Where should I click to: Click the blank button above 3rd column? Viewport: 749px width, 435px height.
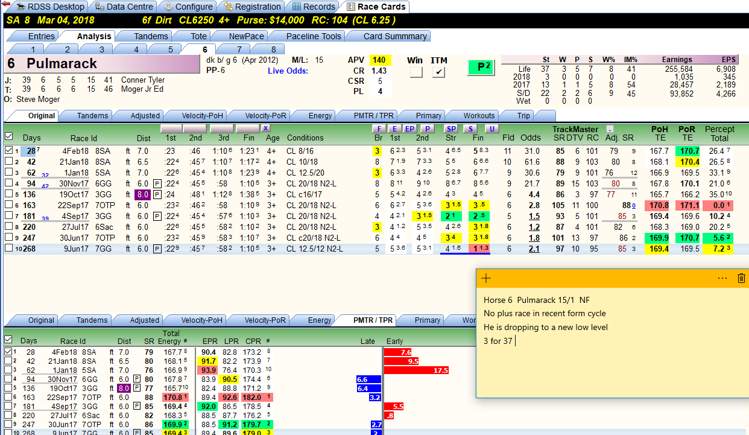click(221, 129)
